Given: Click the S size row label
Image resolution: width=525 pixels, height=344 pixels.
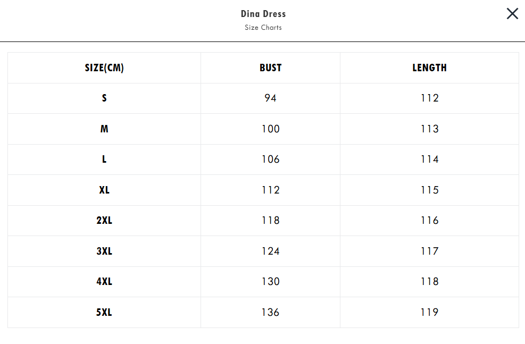Looking at the screenshot, I should coord(104,98).
